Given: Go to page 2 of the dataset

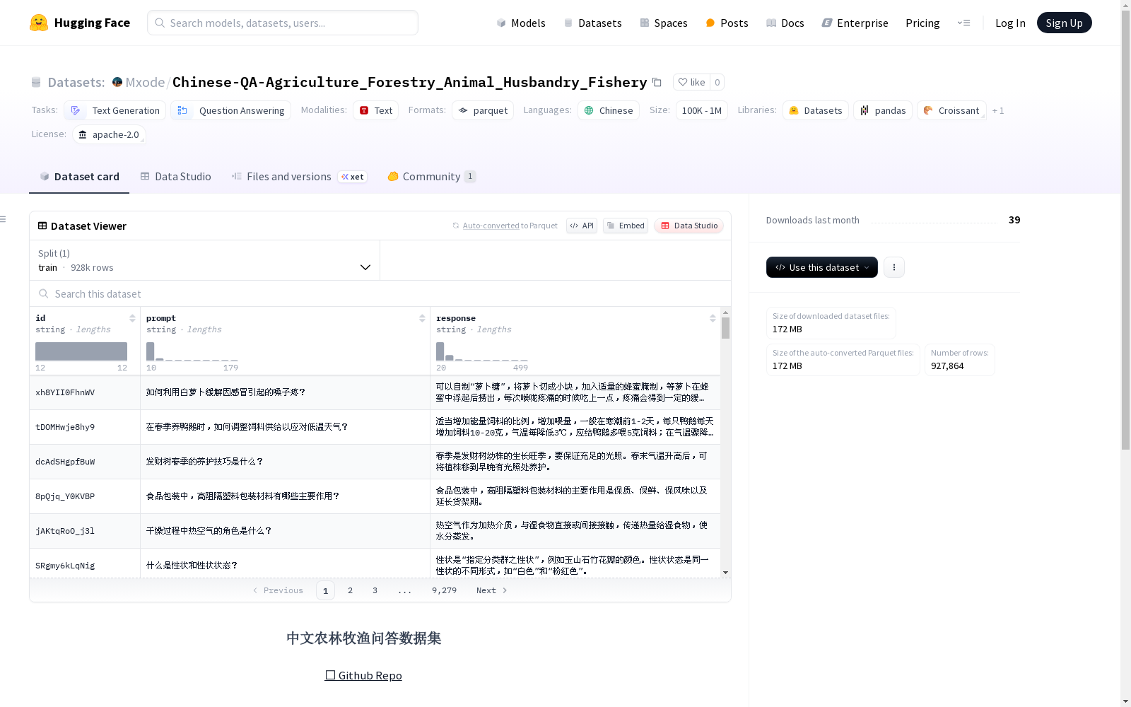Looking at the screenshot, I should 350,590.
